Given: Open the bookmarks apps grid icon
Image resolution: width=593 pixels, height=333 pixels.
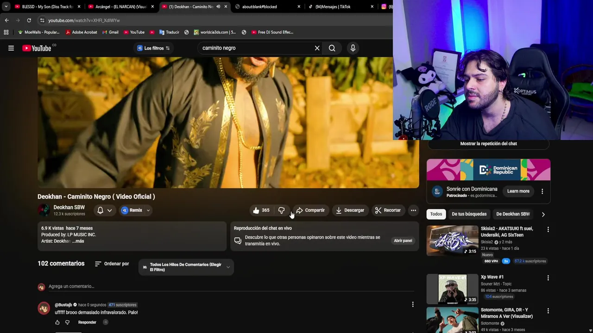Looking at the screenshot, I should 6,32.
